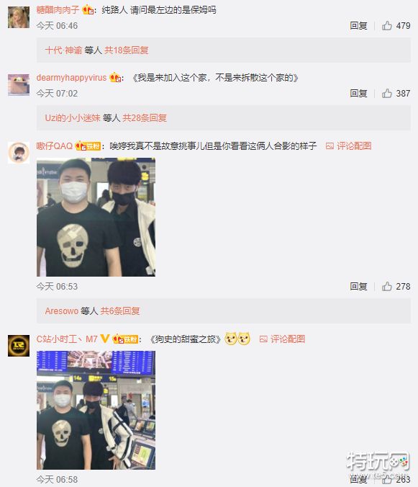Like the comment with 479 thumbs up
The image size is (418, 487).
coord(386,25)
